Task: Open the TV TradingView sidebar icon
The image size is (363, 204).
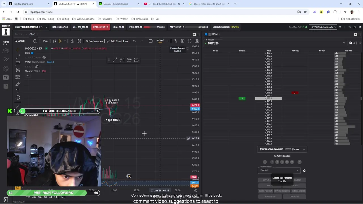Action: coord(6,77)
